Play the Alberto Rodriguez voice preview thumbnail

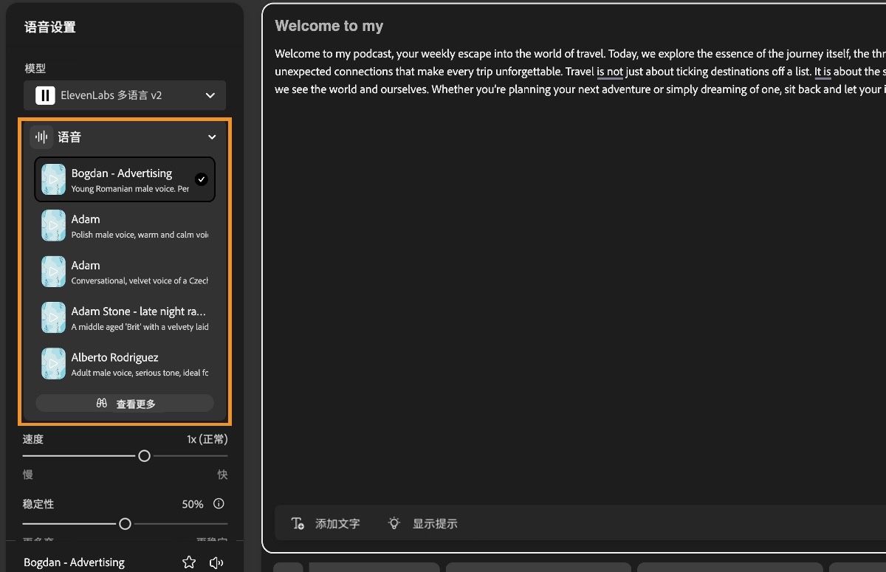[52, 363]
